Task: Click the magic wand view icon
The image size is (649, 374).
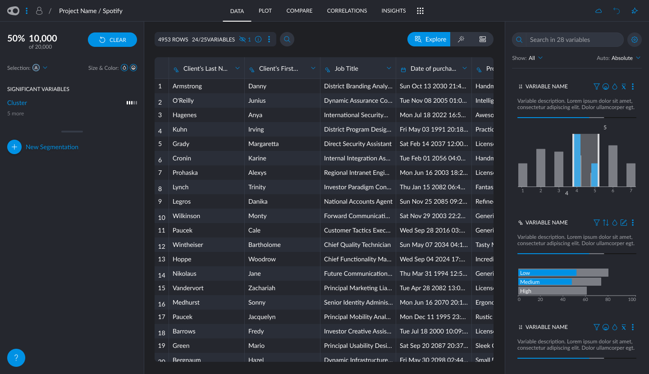Action: point(461,40)
